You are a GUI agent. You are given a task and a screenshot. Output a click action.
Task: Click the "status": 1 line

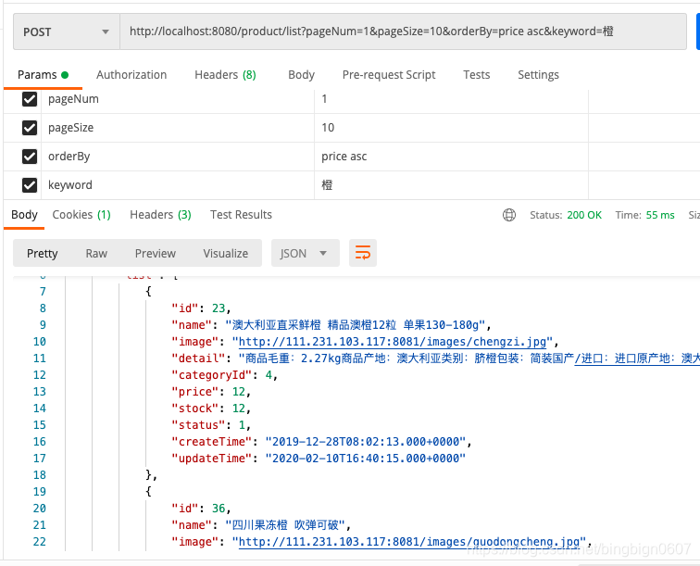[x=211, y=425]
